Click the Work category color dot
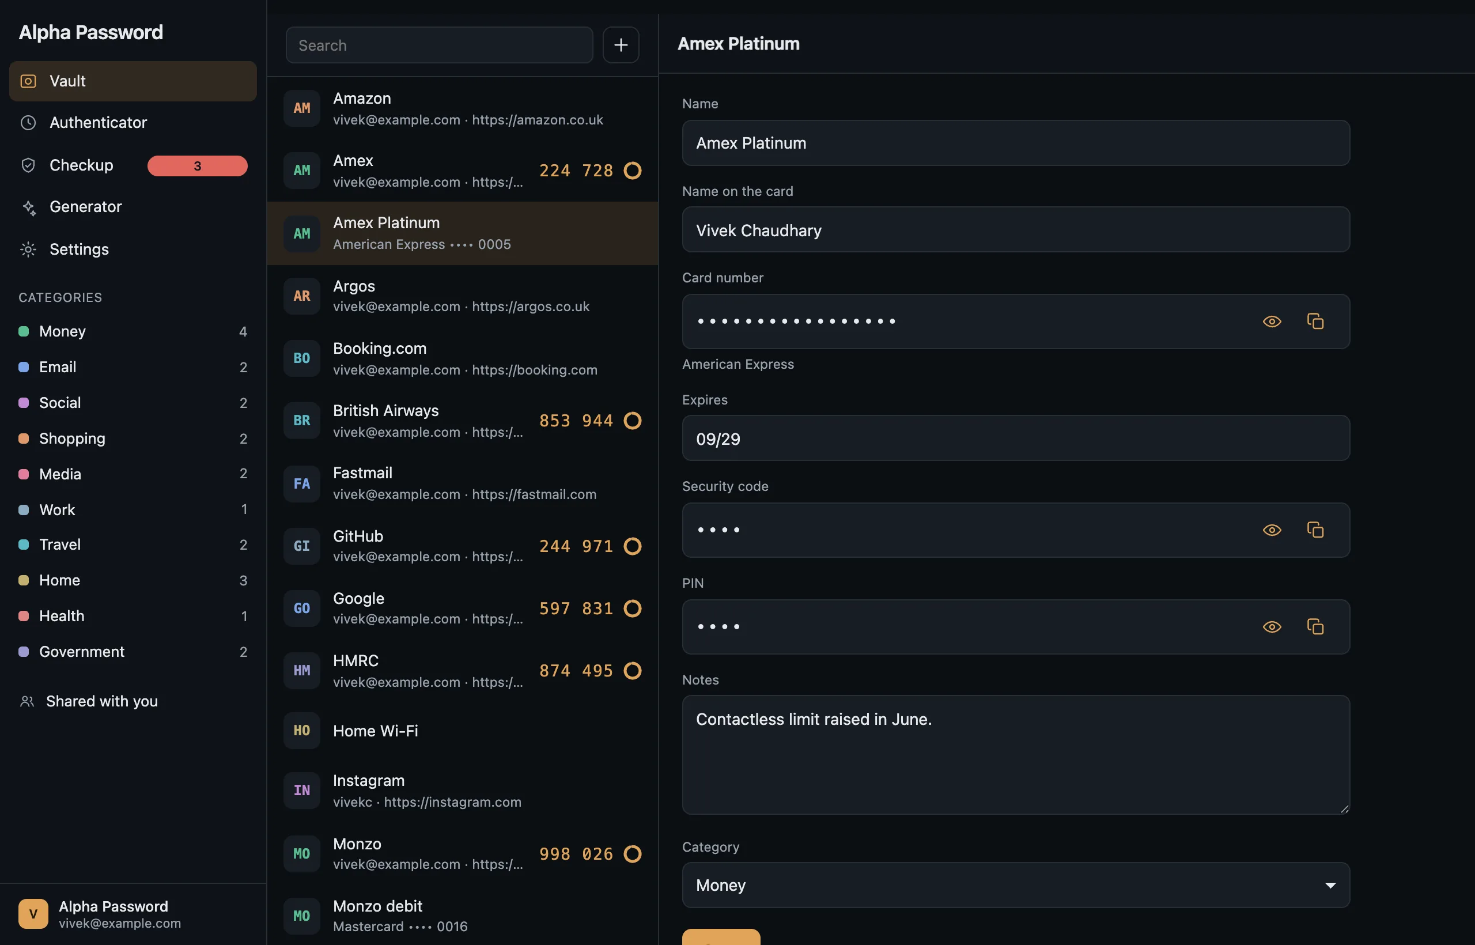The width and height of the screenshot is (1475, 945). point(24,509)
